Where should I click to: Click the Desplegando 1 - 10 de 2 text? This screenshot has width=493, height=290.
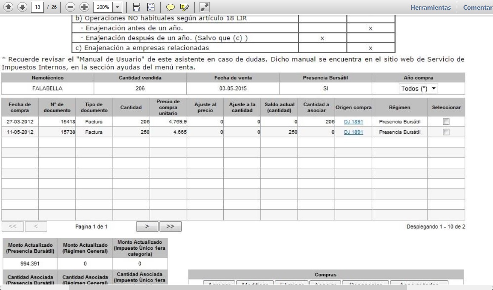(x=436, y=226)
